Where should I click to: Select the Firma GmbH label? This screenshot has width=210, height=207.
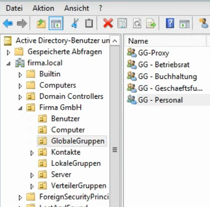click(x=61, y=107)
